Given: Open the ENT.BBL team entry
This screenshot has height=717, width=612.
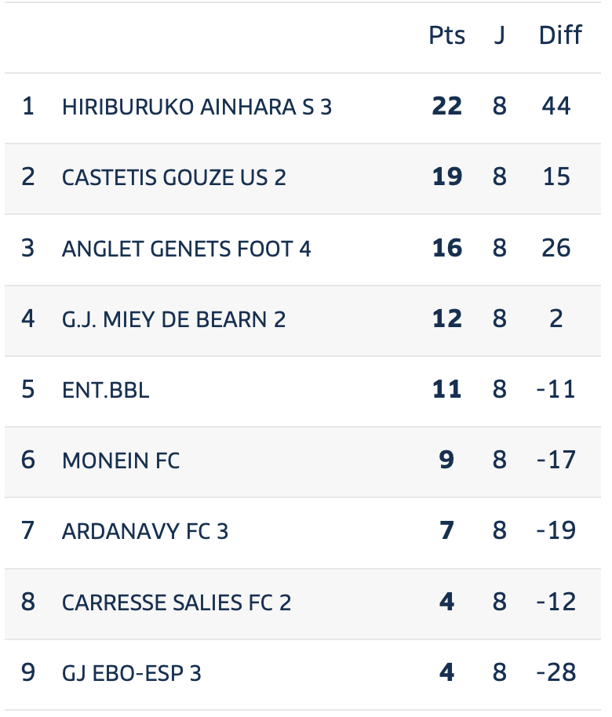Looking at the screenshot, I should pyautogui.click(x=106, y=390).
